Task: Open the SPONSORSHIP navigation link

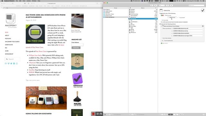Action: point(9,54)
